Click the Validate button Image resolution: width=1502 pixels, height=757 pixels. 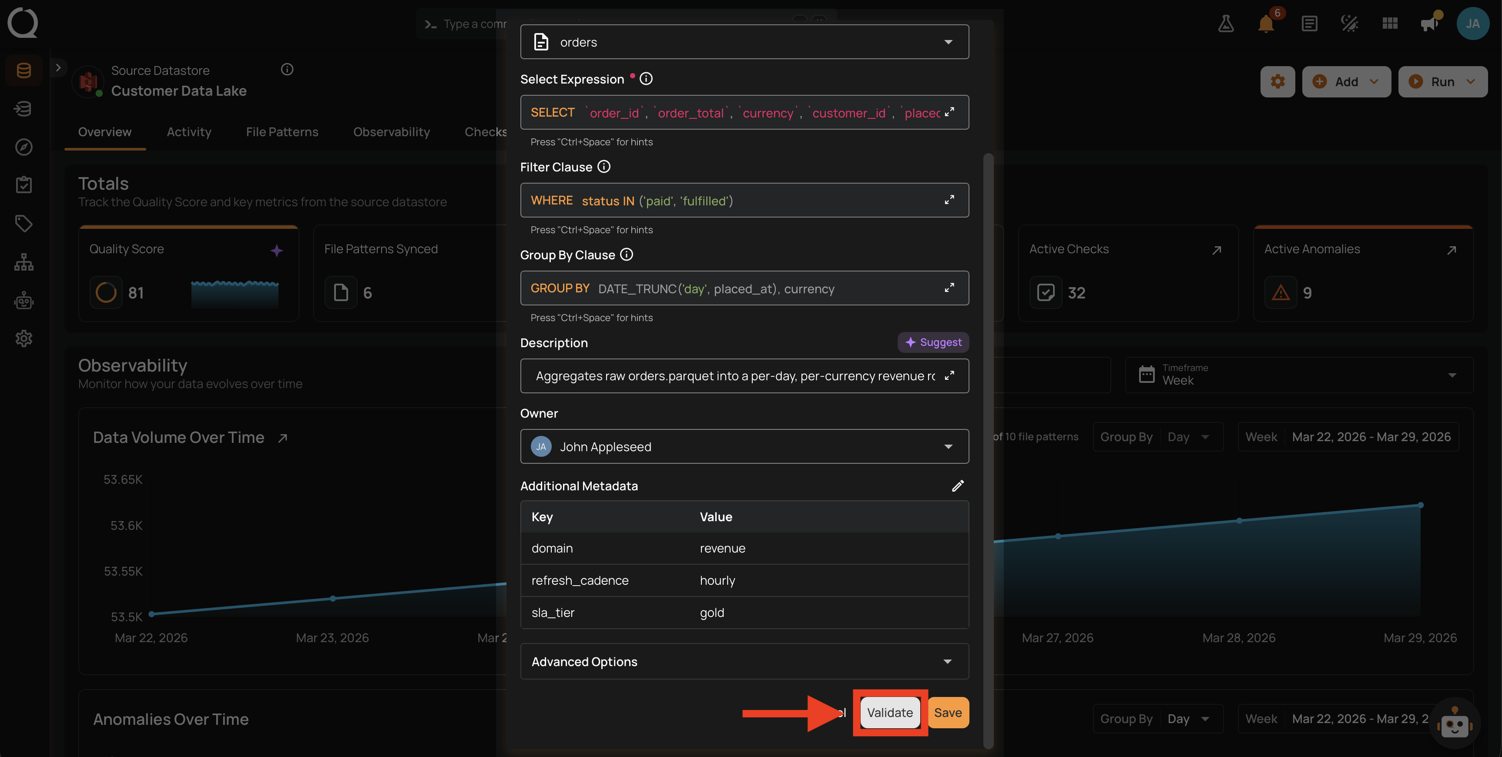pos(890,713)
